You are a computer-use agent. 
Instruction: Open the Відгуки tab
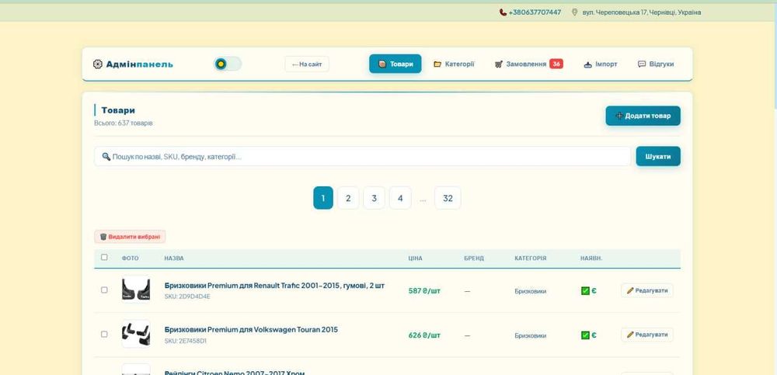click(x=656, y=64)
